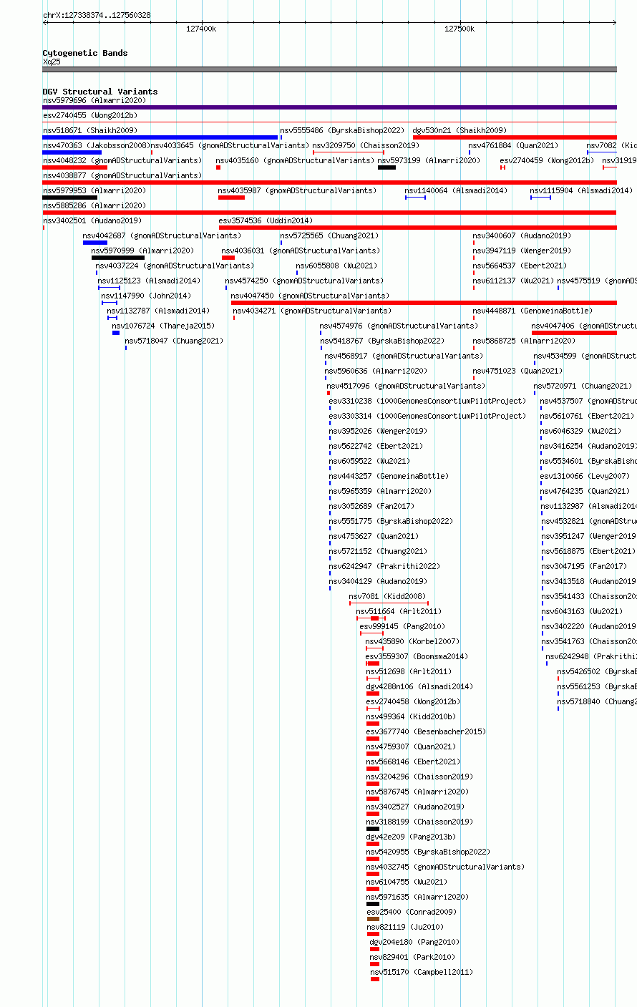Click the grey Xq25 cytogenetic band bar
This screenshot has width=637, height=1007.
pos(329,69)
